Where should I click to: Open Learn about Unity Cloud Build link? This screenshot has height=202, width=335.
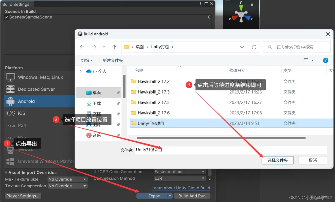(x=181, y=188)
